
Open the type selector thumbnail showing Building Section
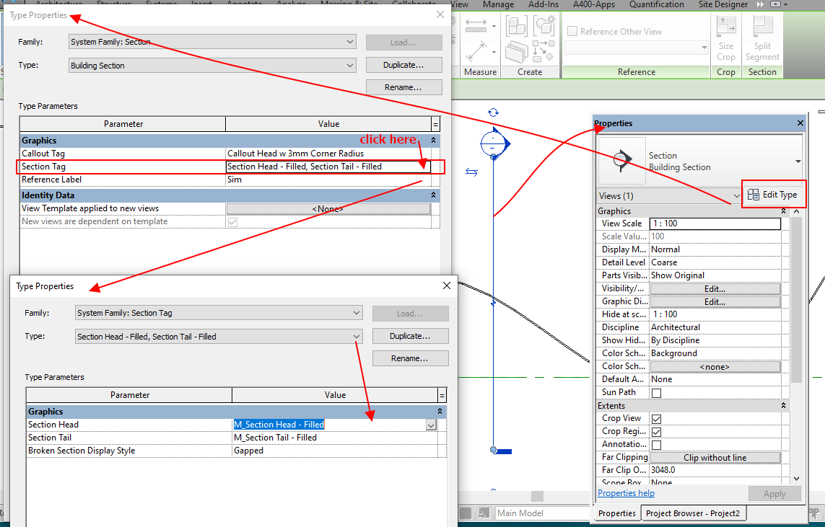pyautogui.click(x=621, y=159)
